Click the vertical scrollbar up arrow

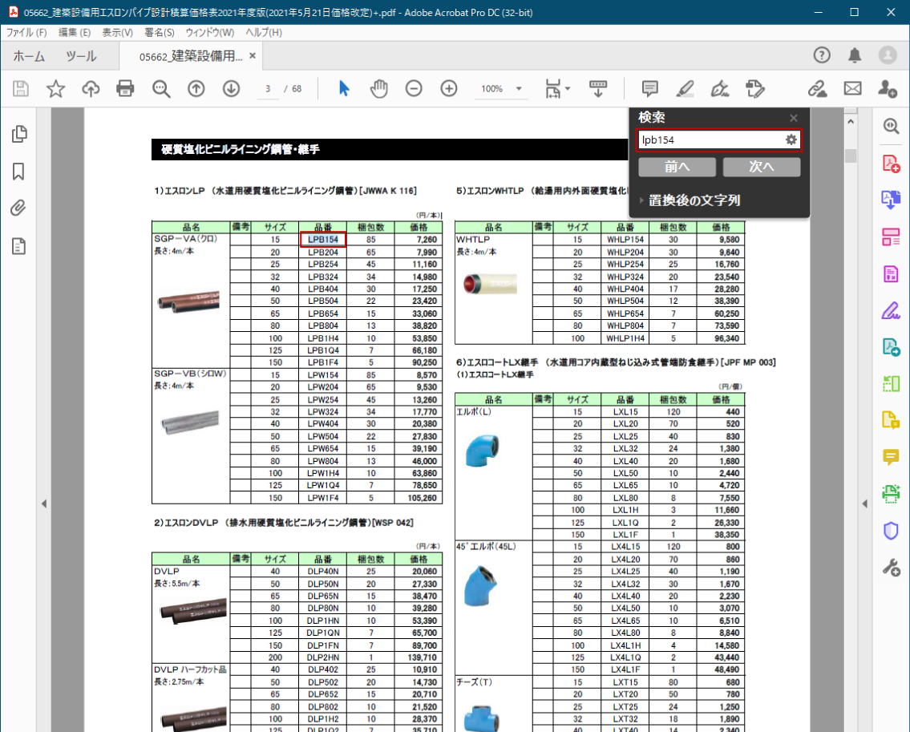click(850, 121)
